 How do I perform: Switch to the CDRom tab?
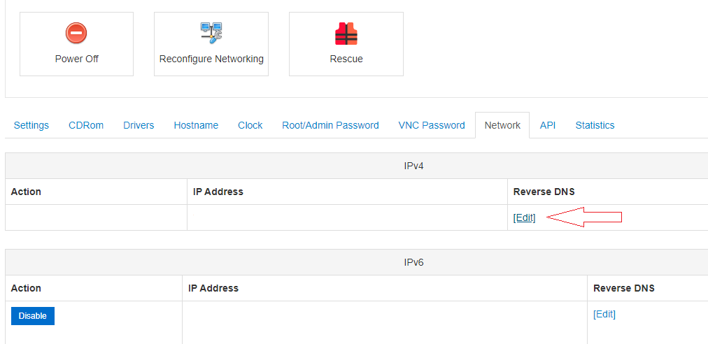pos(86,125)
